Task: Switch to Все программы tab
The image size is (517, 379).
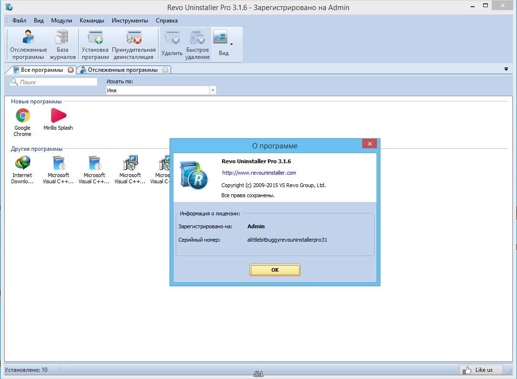Action: tap(42, 70)
